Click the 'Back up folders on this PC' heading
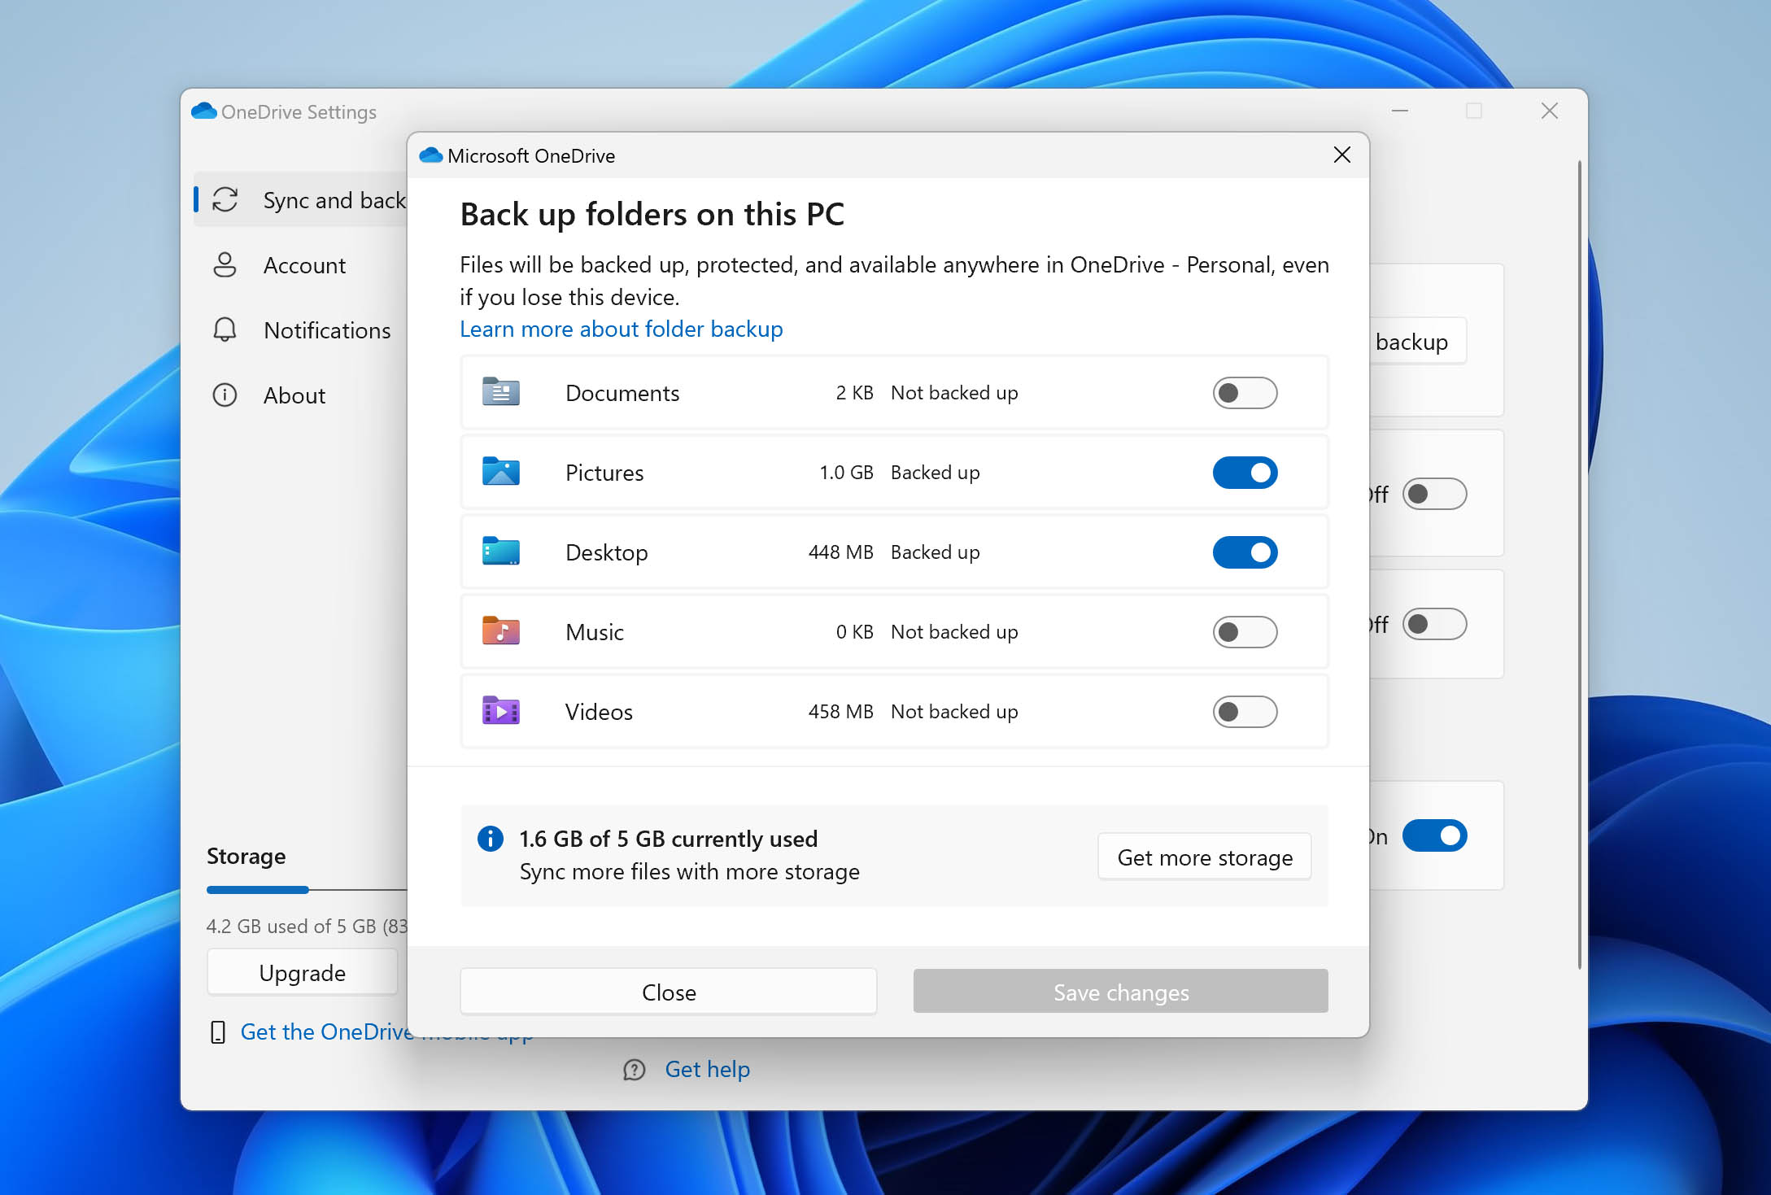1771x1195 pixels. click(x=652, y=215)
